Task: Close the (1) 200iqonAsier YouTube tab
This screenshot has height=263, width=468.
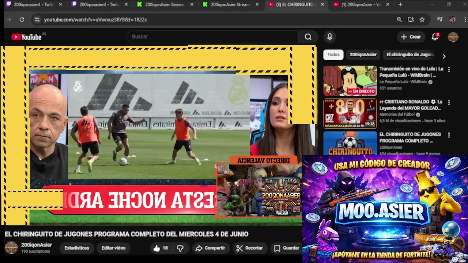Action: [x=388, y=4]
